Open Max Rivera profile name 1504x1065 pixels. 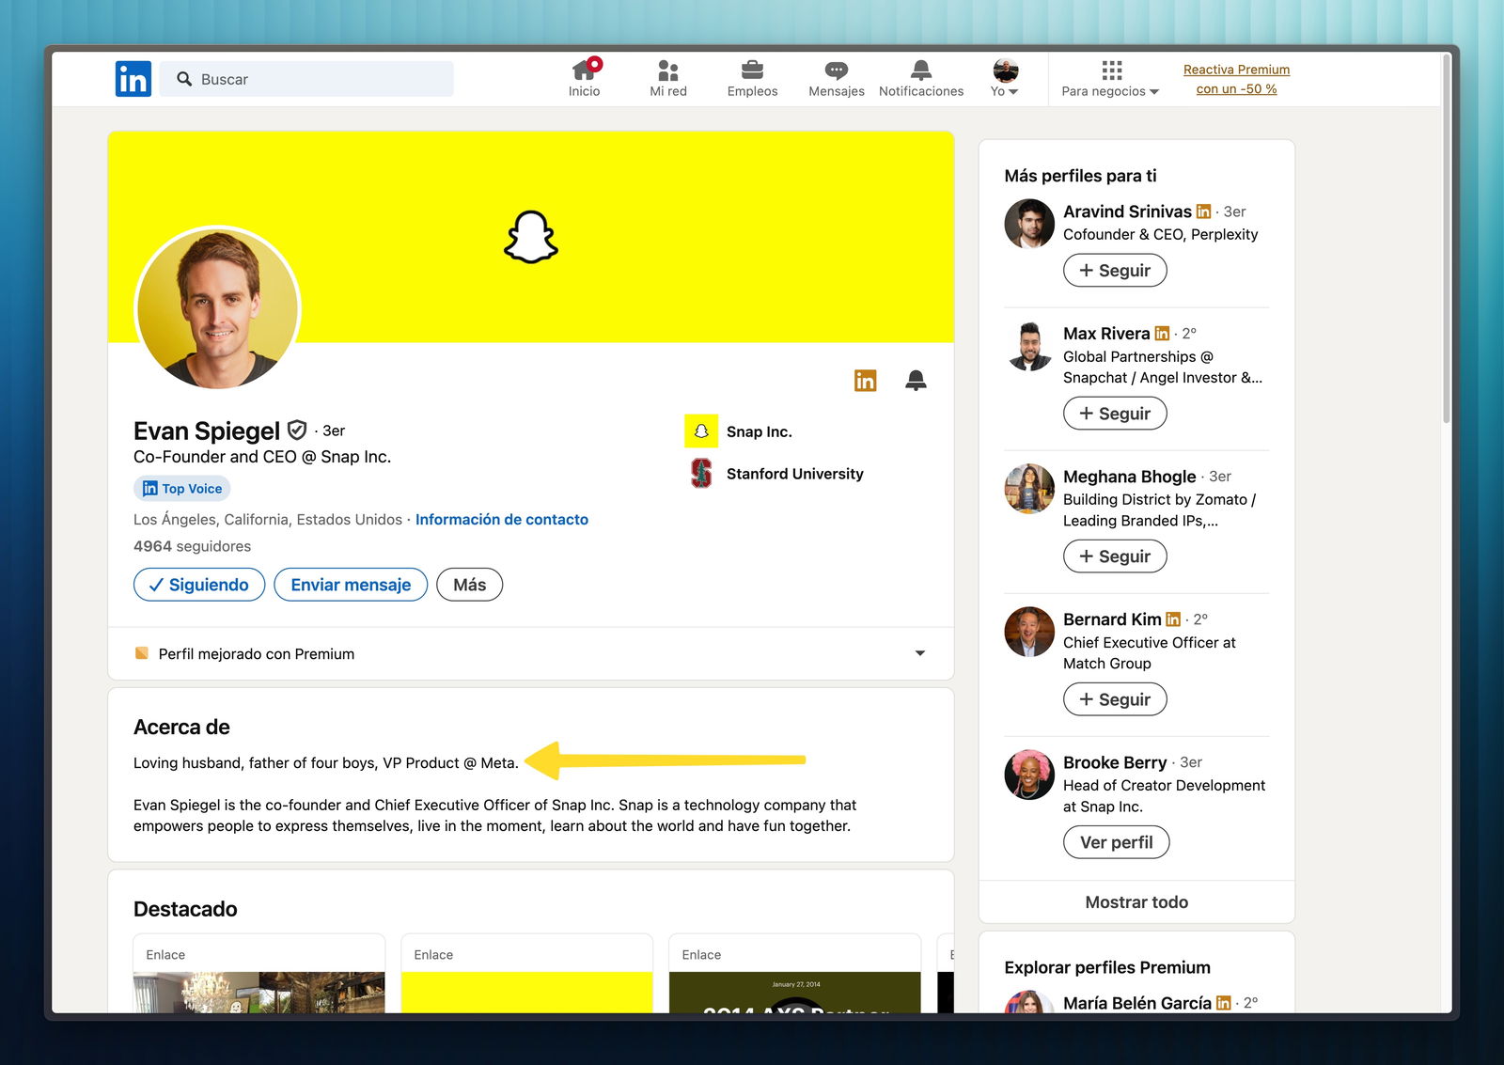click(x=1106, y=334)
